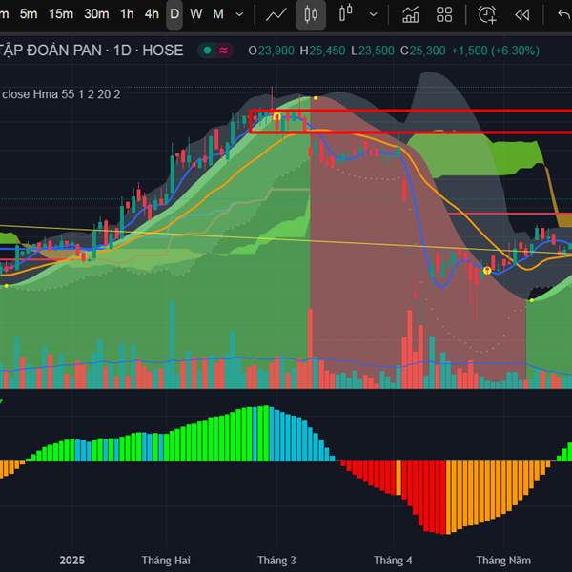Select the 4h timeframe
This screenshot has height=572, width=572.
coord(152,14)
